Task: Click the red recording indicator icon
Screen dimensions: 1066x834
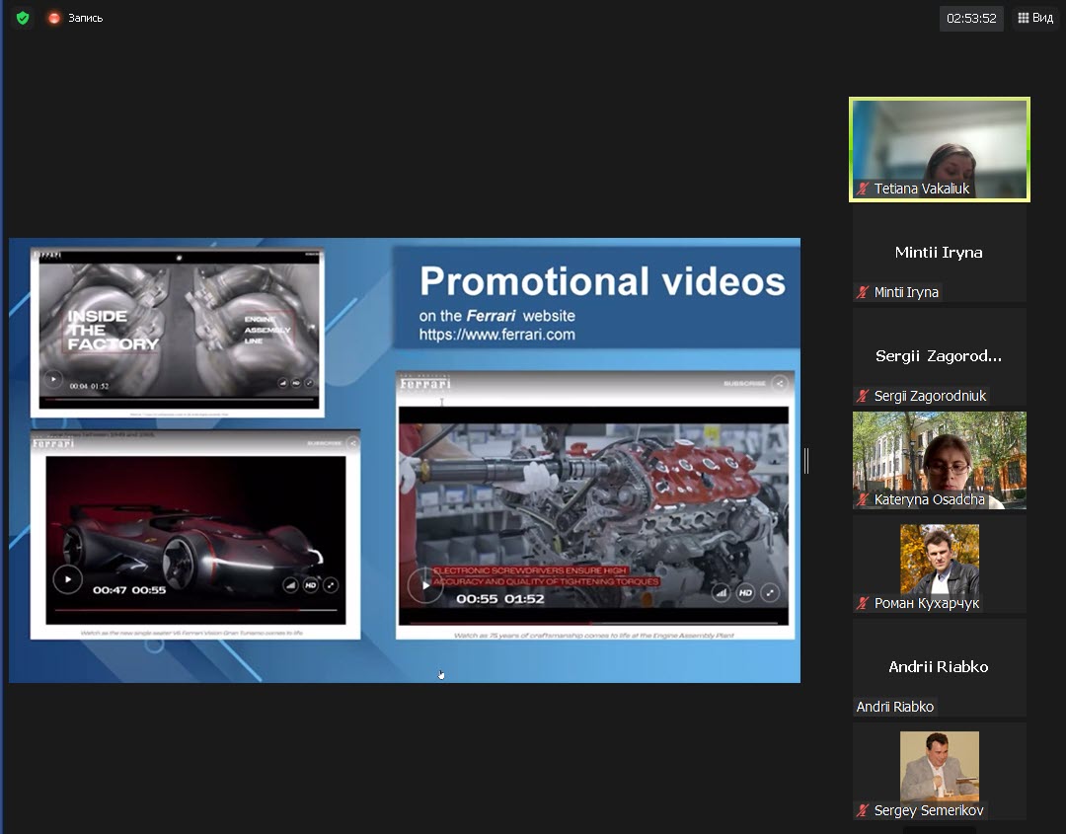Action: point(53,18)
